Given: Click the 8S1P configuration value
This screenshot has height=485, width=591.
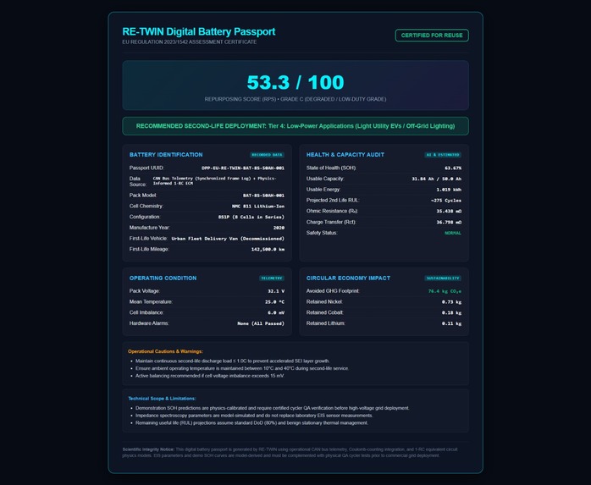Looking at the screenshot, I should click(251, 217).
